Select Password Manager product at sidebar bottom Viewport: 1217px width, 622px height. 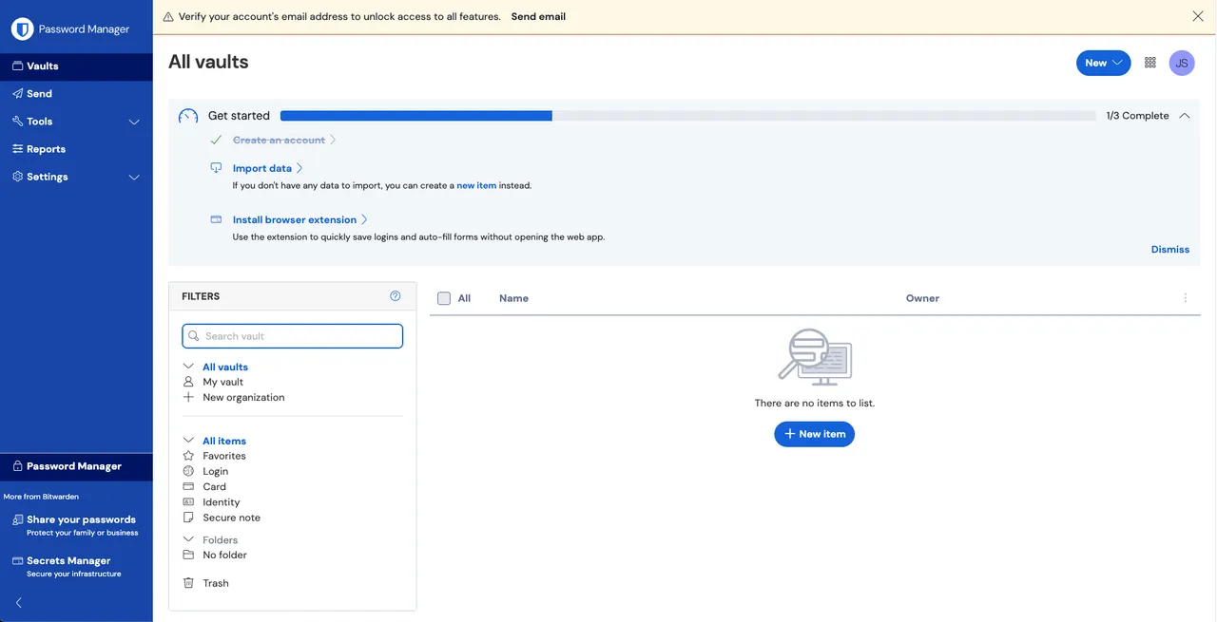76,466
